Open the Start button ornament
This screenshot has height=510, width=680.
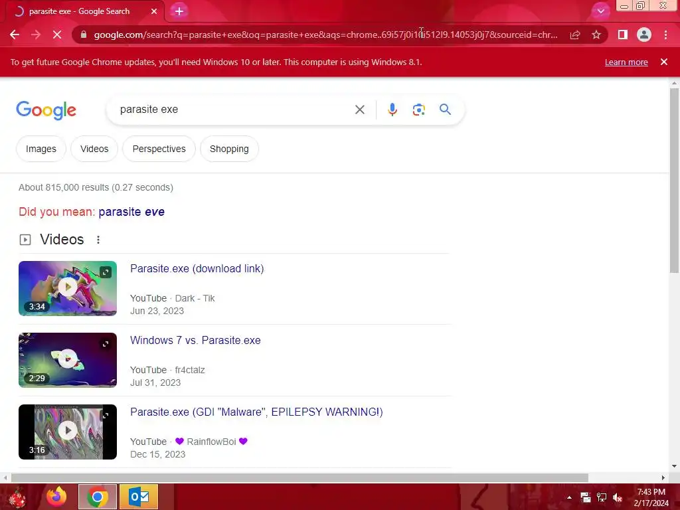pos(17,497)
